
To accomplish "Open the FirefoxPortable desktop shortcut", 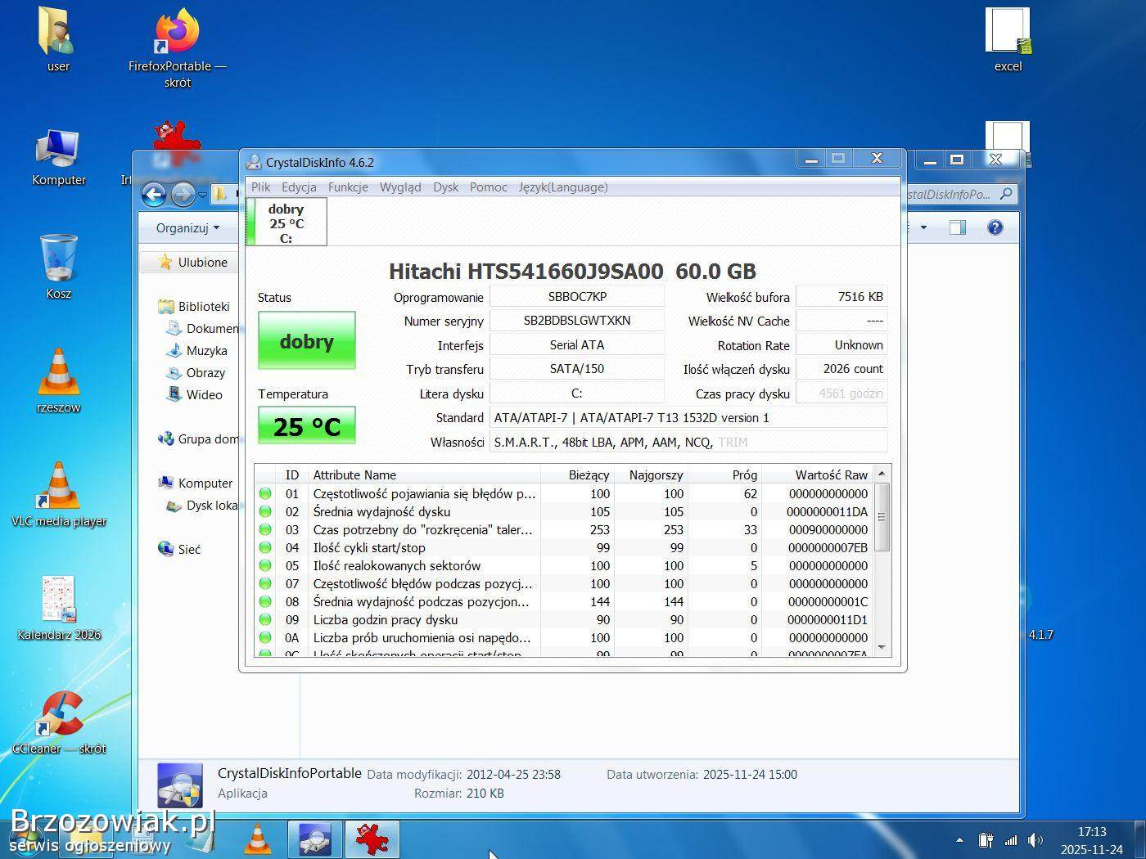I will (x=177, y=38).
